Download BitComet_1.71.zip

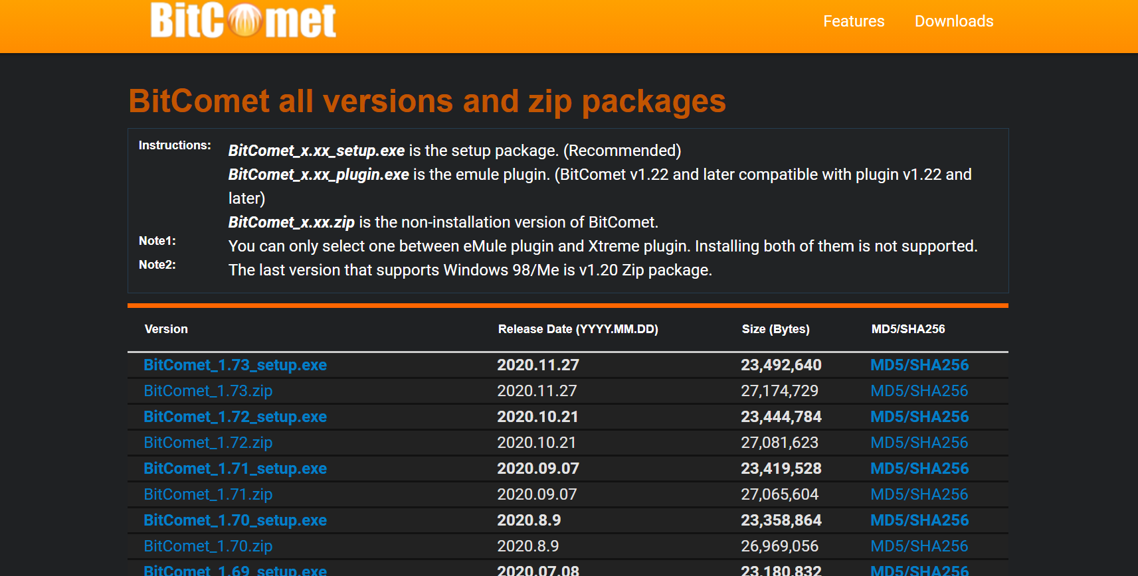click(x=208, y=494)
